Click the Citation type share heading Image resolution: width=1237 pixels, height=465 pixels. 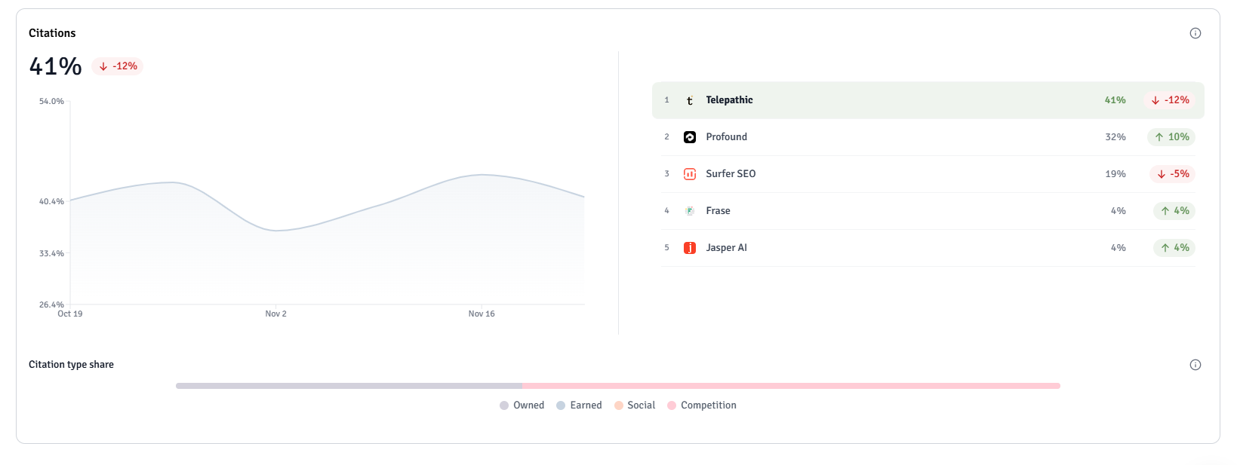coord(71,365)
